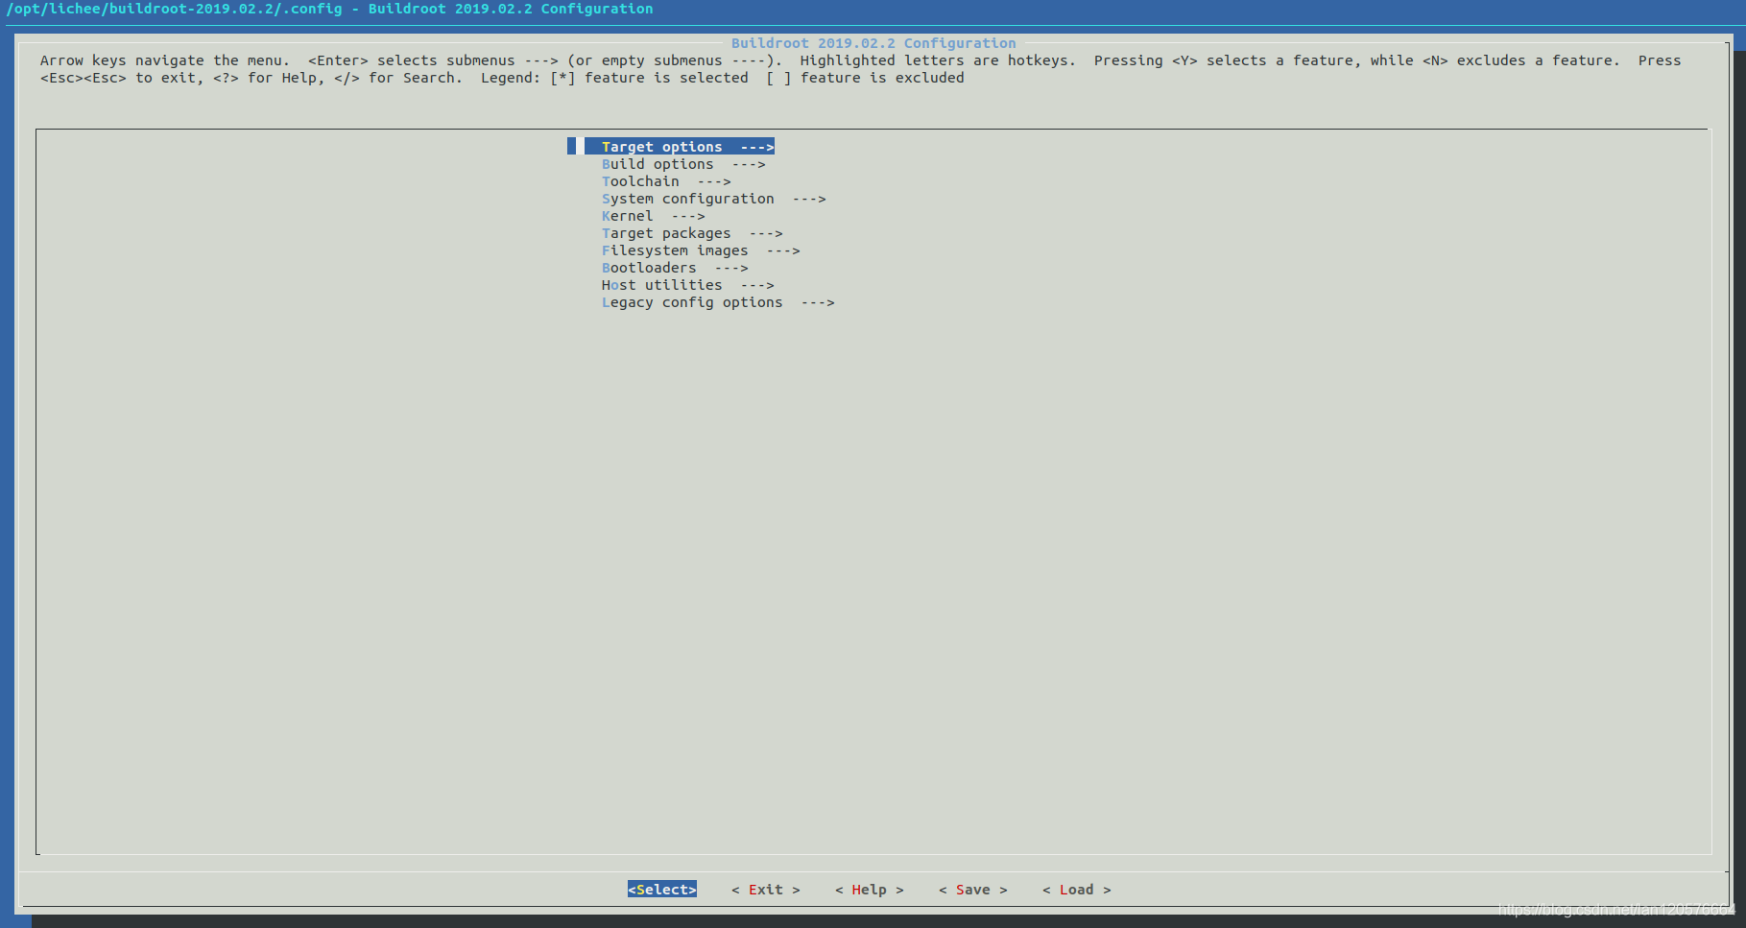Open the Toolchain submenu

click(x=666, y=181)
